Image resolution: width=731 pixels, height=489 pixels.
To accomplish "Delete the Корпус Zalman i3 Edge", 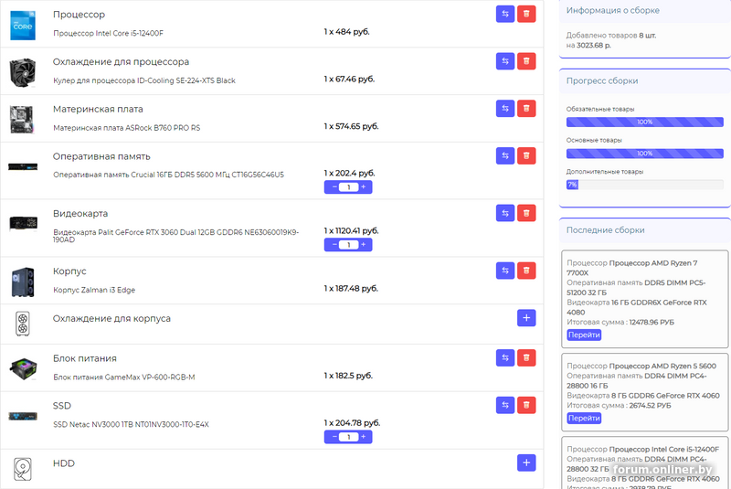I will click(x=526, y=271).
